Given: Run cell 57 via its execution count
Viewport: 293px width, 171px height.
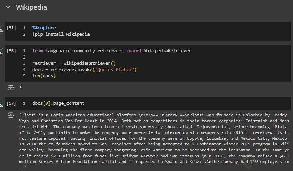Looking at the screenshot, I should click(x=11, y=103).
